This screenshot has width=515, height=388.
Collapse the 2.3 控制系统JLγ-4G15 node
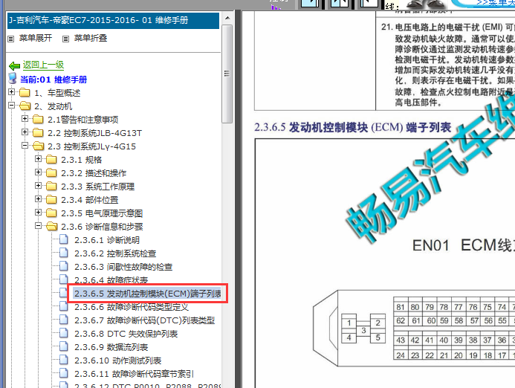pos(25,146)
